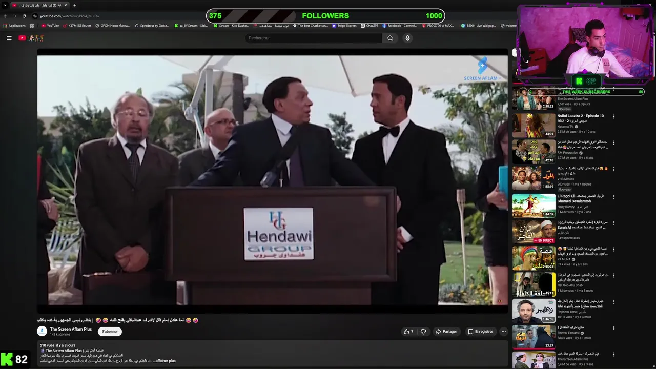Open more actions ellipsis beside Enregistrer
Screen dimensions: 656x369
click(x=503, y=332)
